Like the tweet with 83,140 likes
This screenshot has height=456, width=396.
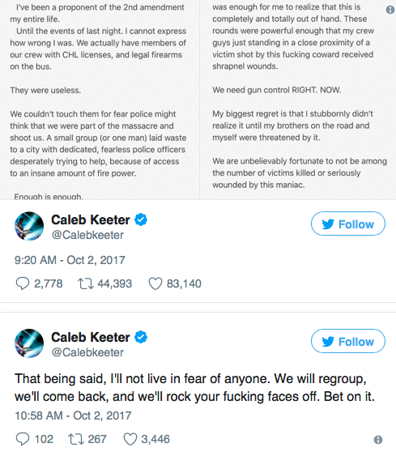[x=155, y=283]
